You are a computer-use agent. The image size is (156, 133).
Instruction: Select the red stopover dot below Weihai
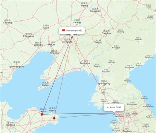(54, 118)
